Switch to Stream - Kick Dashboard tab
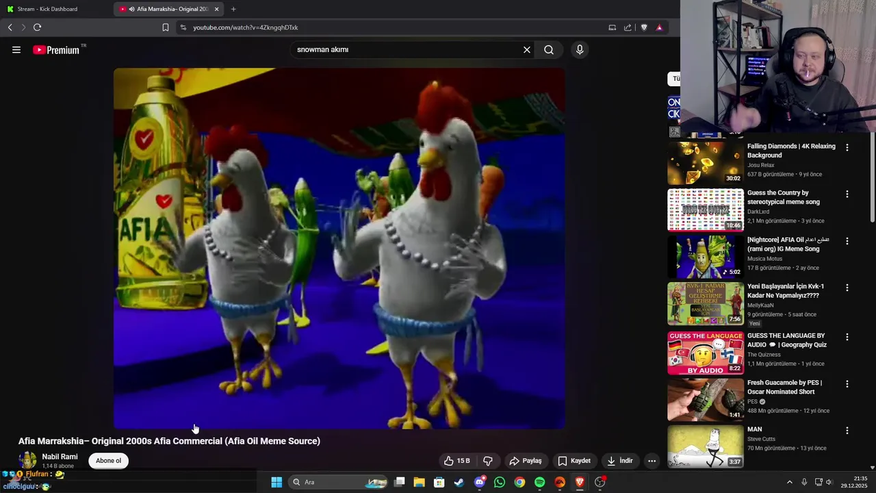The height and width of the screenshot is (493, 876). tap(55, 9)
